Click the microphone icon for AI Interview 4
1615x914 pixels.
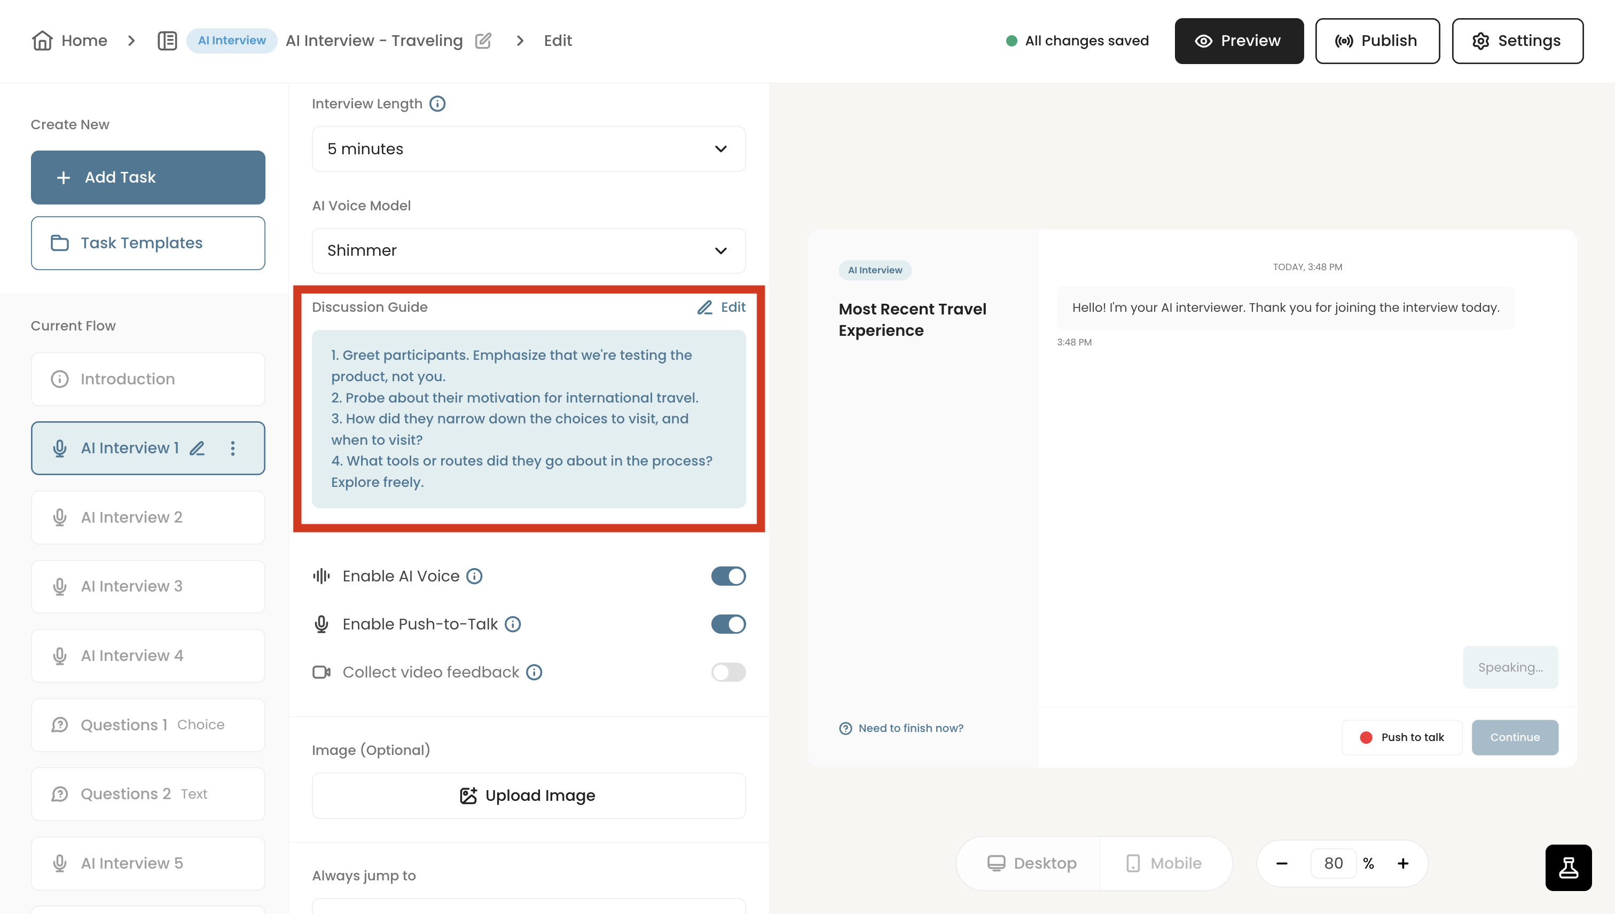pyautogui.click(x=60, y=656)
